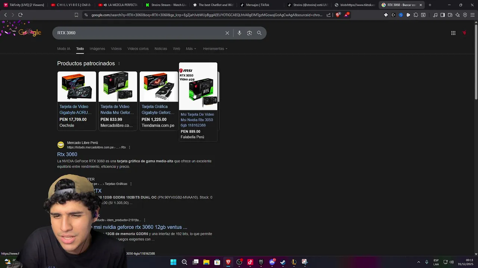Select the Noticias search tab

161,49
